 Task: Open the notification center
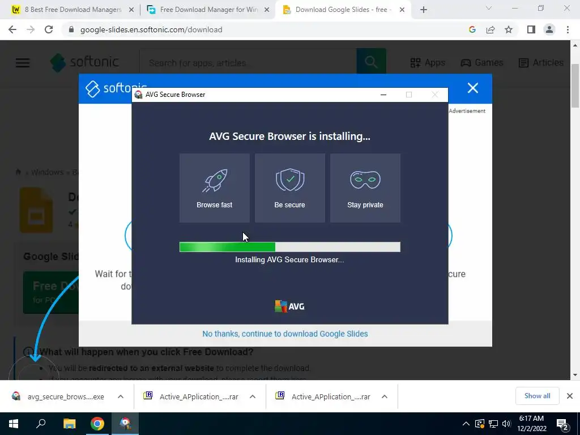[562, 424]
